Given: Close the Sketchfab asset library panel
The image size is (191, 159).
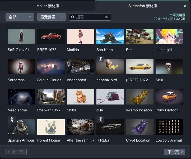Looking at the screenshot, I should 185,6.
